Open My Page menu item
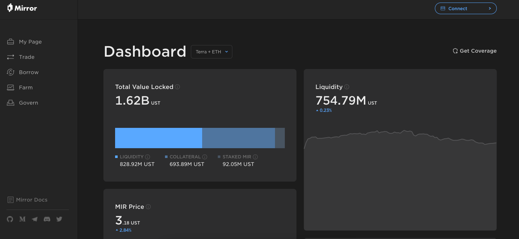The width and height of the screenshot is (519, 239). [x=30, y=42]
